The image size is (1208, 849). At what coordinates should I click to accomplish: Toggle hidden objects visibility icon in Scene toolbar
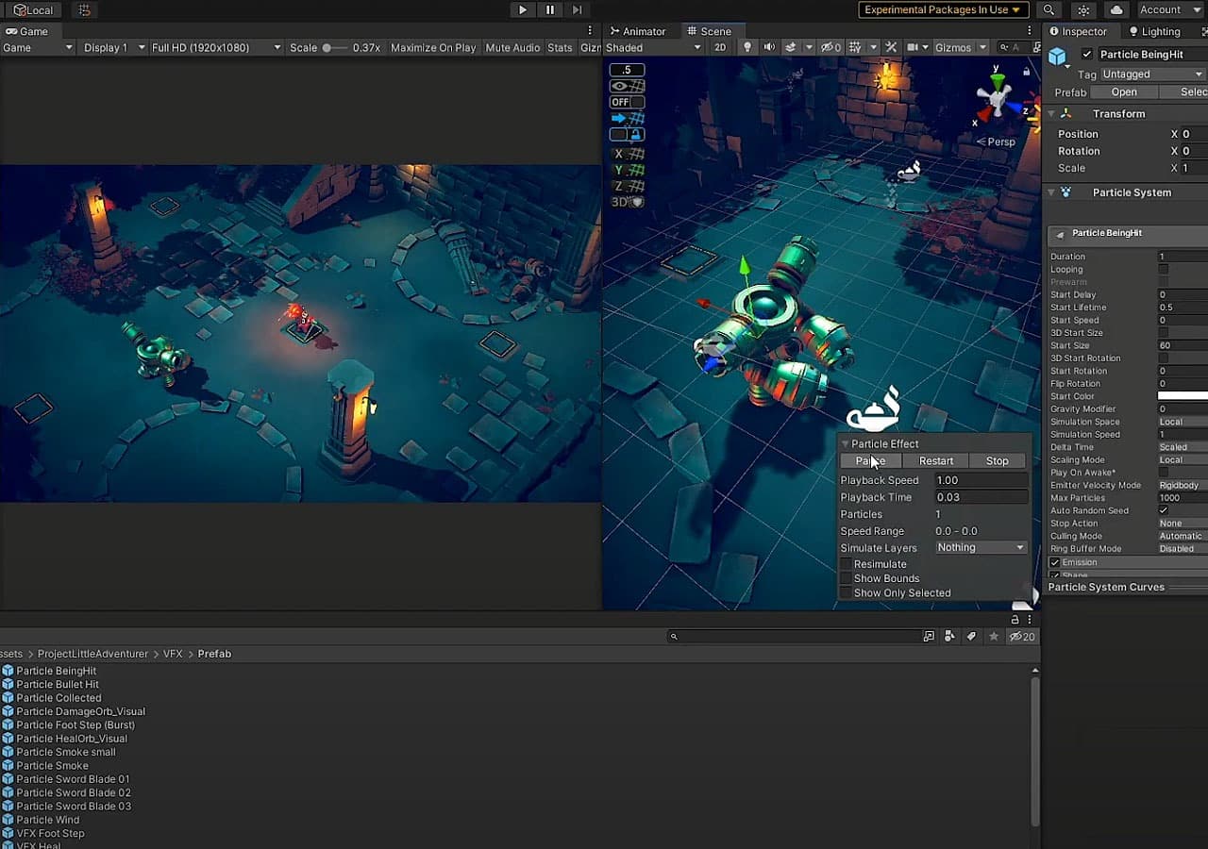click(x=830, y=47)
